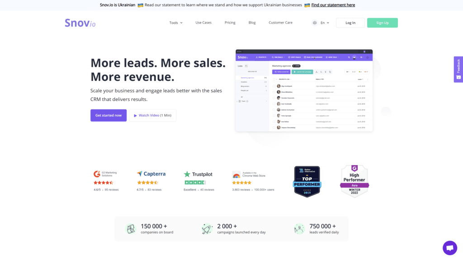Click the globe language icon

[x=315, y=23]
